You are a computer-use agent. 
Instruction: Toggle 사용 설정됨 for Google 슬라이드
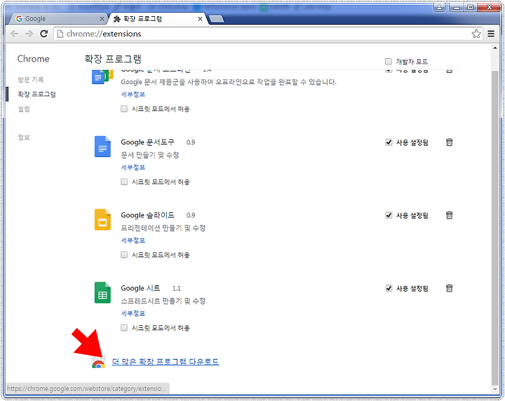coord(389,215)
